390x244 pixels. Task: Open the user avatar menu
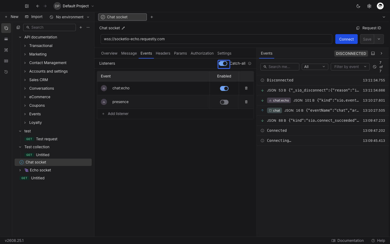(x=380, y=6)
